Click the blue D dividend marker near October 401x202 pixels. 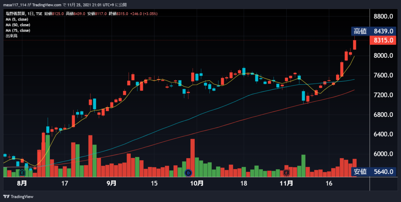point(188,173)
